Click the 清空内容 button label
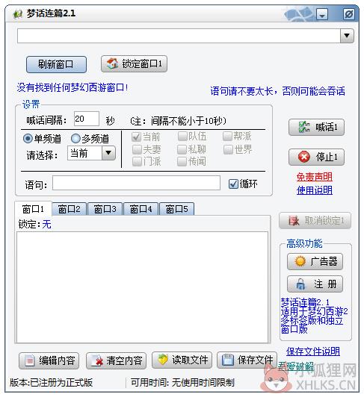Image resolution: width=364 pixels, height=397 pixels. [x=124, y=360]
